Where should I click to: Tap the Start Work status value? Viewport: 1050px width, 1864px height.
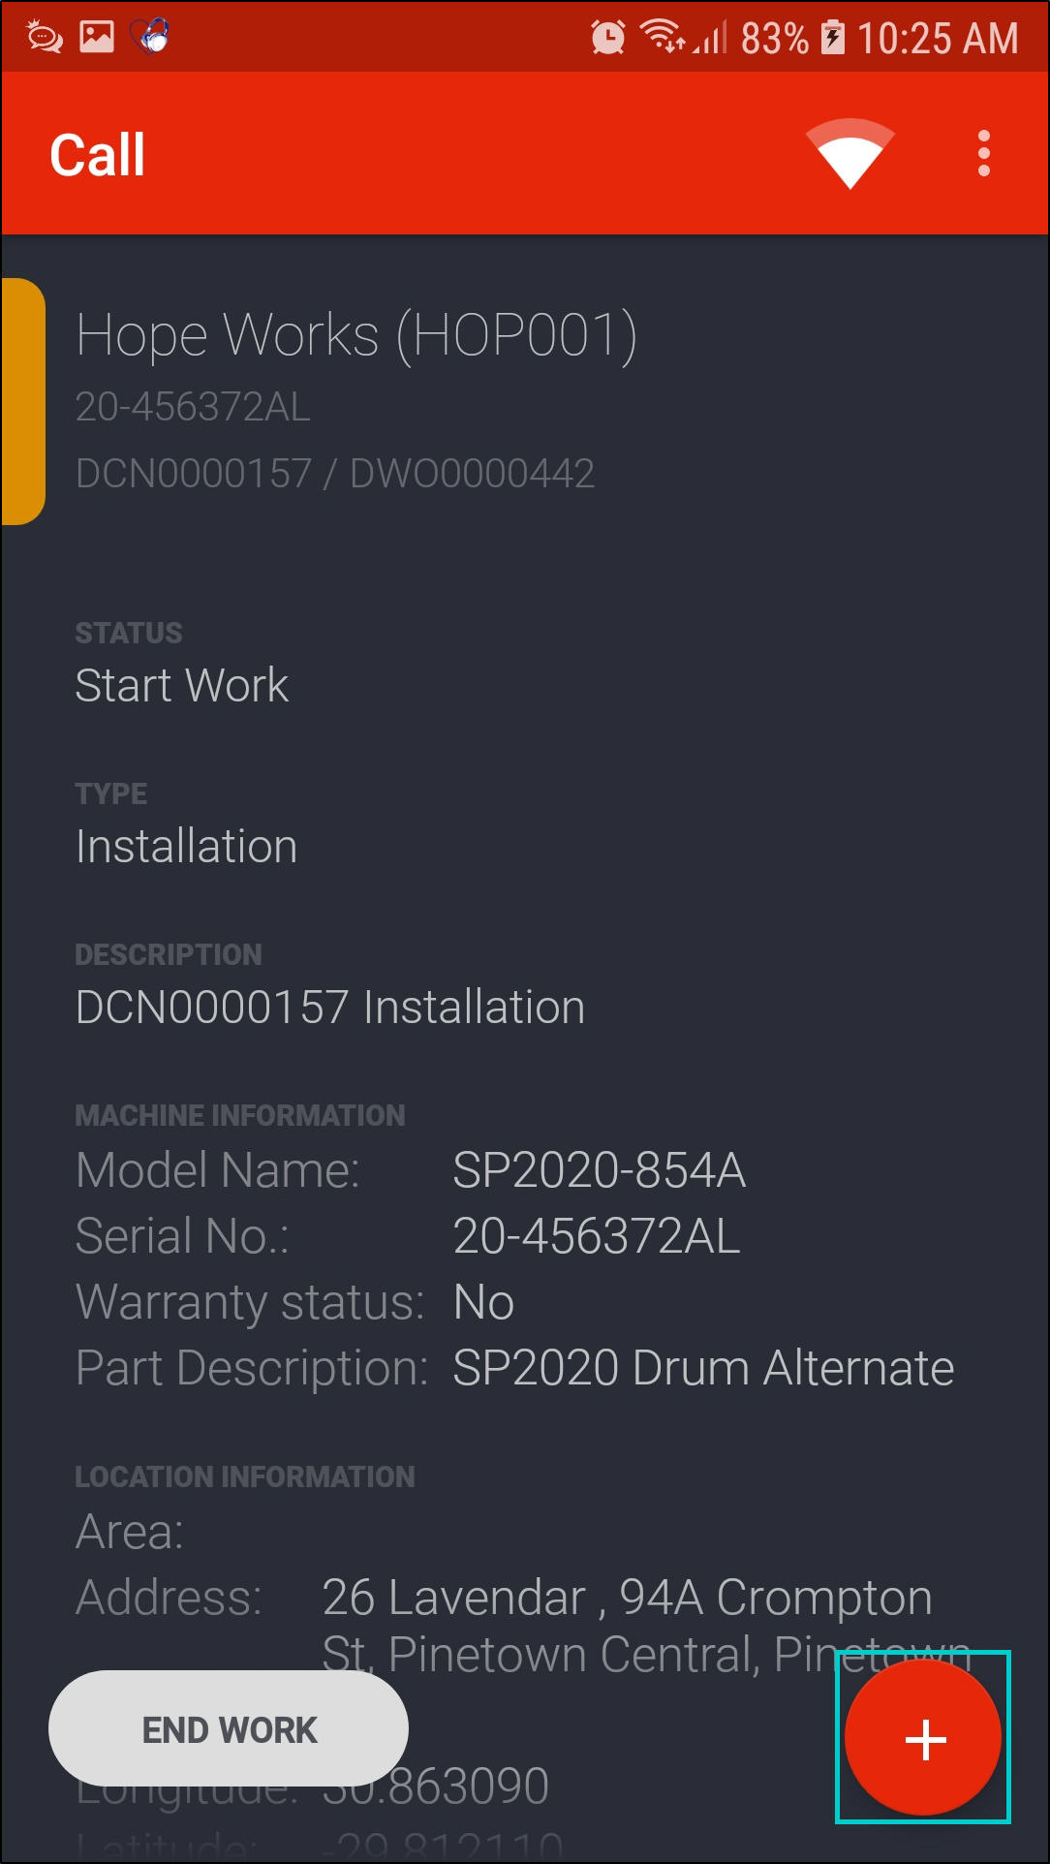[x=182, y=686]
